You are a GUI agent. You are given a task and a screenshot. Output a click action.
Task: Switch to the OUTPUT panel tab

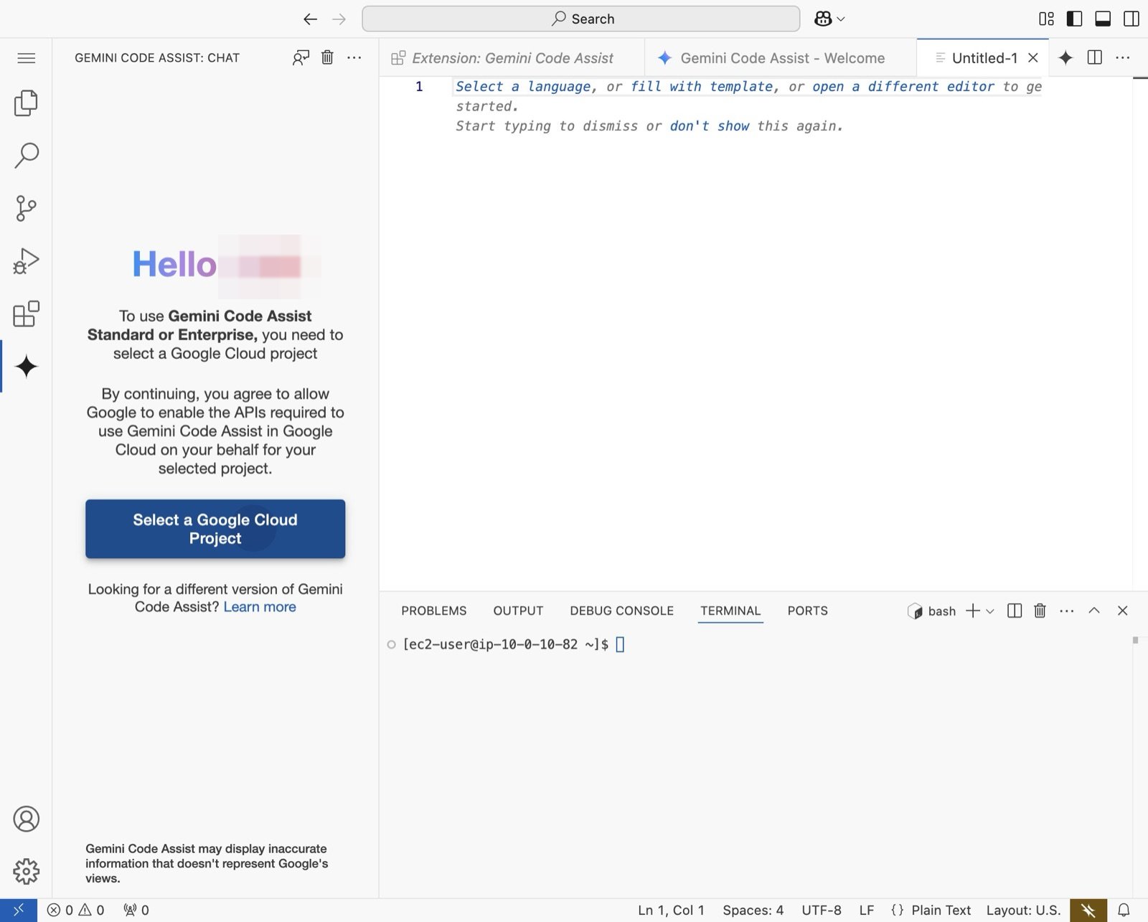518,611
